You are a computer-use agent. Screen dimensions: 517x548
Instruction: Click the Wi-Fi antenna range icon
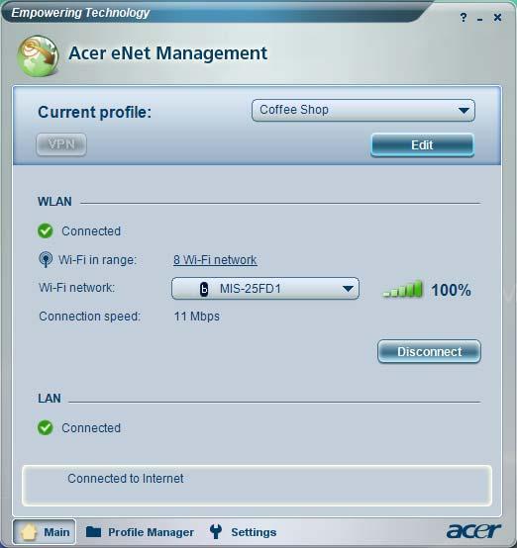(x=46, y=260)
